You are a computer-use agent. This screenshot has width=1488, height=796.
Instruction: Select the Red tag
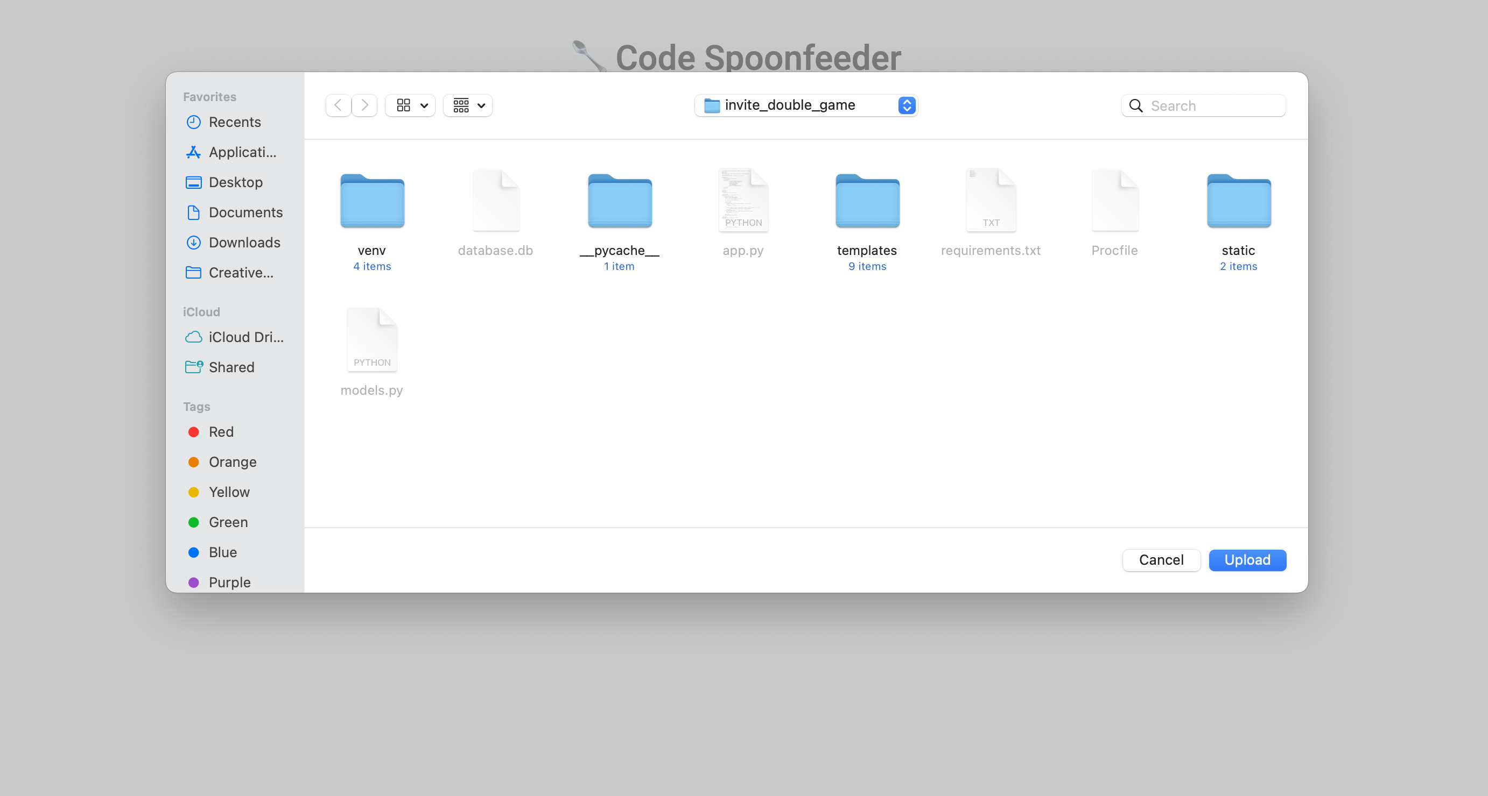click(x=221, y=432)
